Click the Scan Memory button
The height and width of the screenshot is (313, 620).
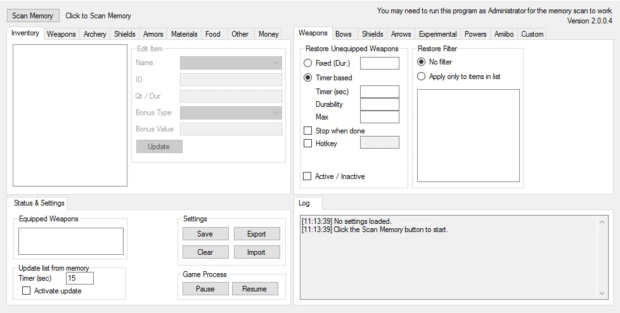tap(33, 16)
